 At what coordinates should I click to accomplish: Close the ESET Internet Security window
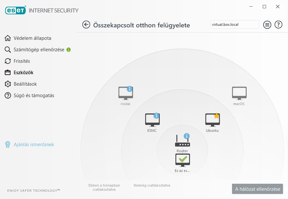click(x=278, y=7)
